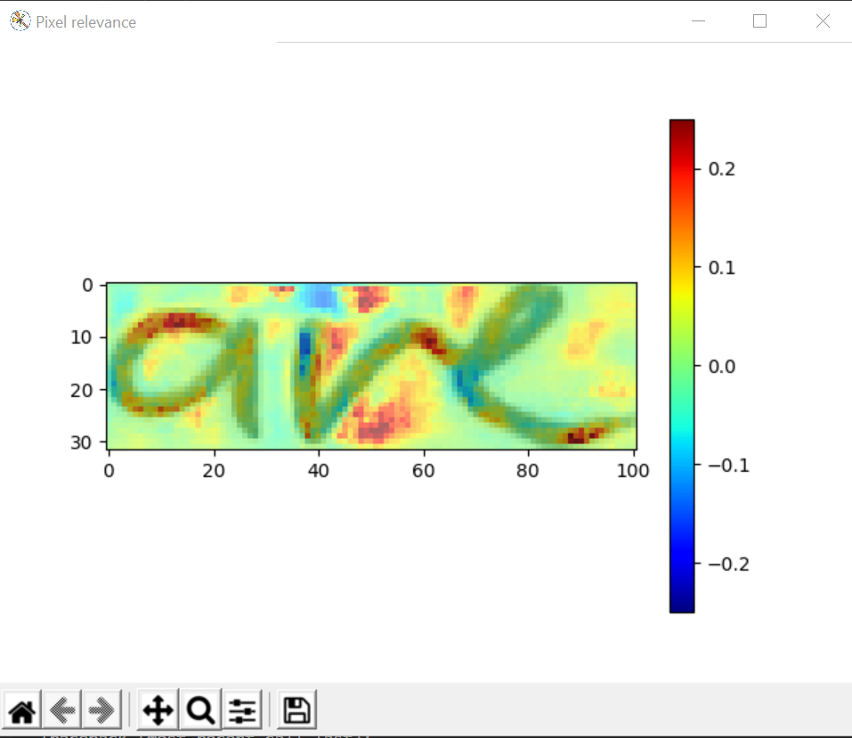Screen dimensions: 852x738
Task: Click the x-axis tick label 100
Action: pyautogui.click(x=634, y=470)
